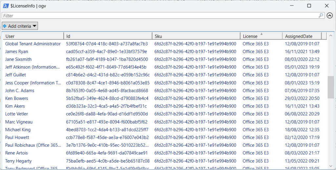Select the Global Tenant Administrator row
This screenshot has height=170, width=336.
tap(164, 44)
